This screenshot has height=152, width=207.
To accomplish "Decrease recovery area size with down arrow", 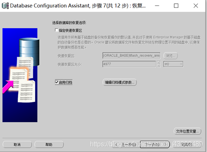I will click(x=158, y=66).
